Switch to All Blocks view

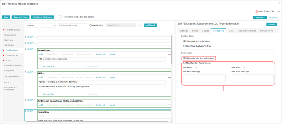tap(273, 18)
